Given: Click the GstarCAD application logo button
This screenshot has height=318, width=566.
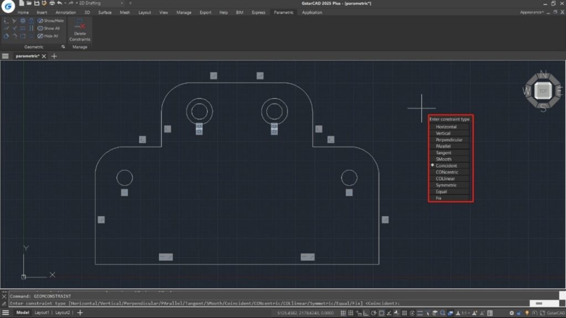Looking at the screenshot, I should [8, 6].
